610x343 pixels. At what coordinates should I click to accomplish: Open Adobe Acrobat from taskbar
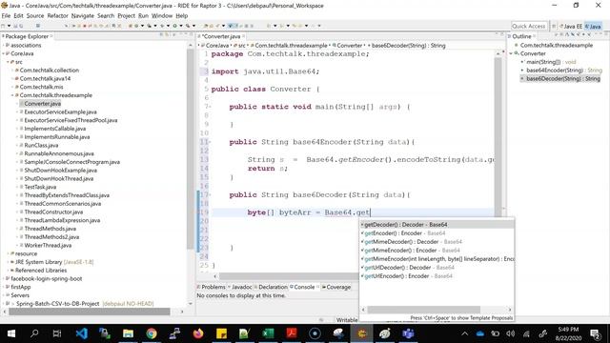point(292,333)
